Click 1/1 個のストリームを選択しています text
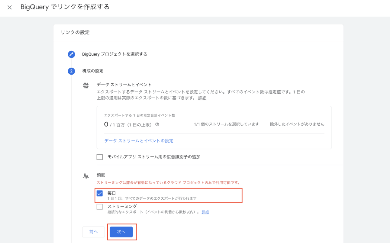The image size is (390, 243). [x=226, y=124]
